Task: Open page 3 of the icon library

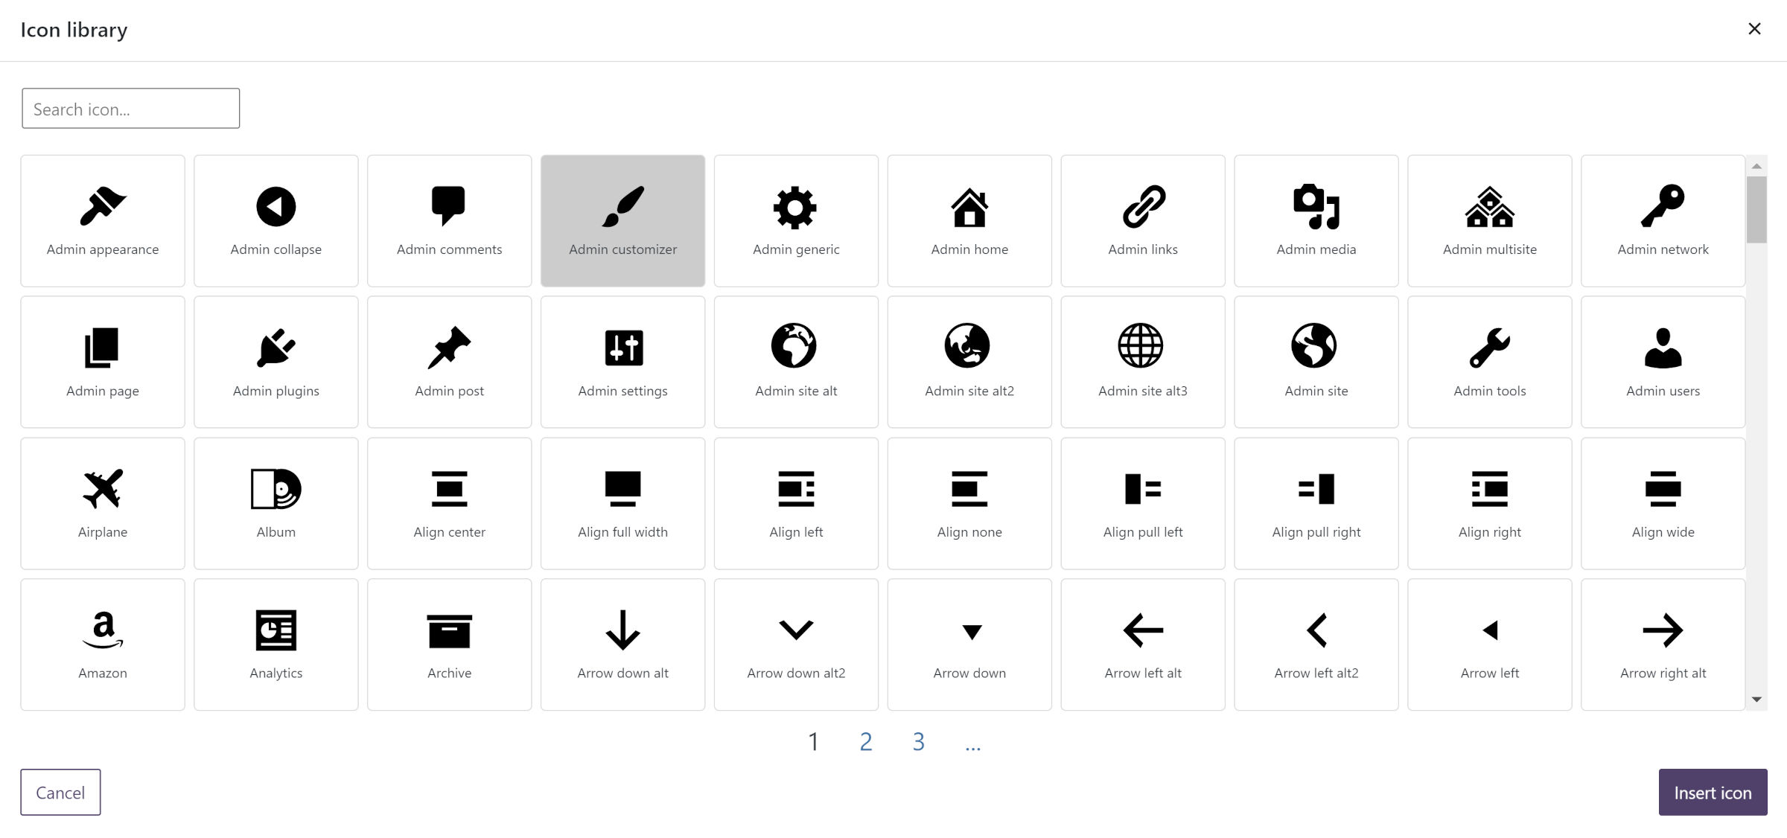Action: click(x=918, y=741)
